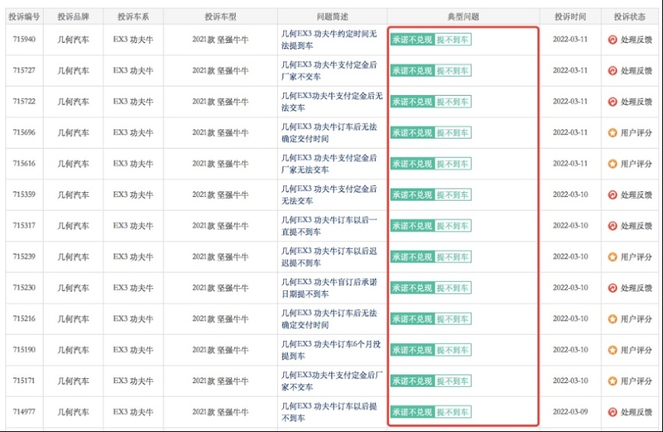Viewport: 663px width, 432px height.
Task: Open the link 几何EX3 功夫牛支付定金后厂家无法交车
Action: (x=329, y=163)
